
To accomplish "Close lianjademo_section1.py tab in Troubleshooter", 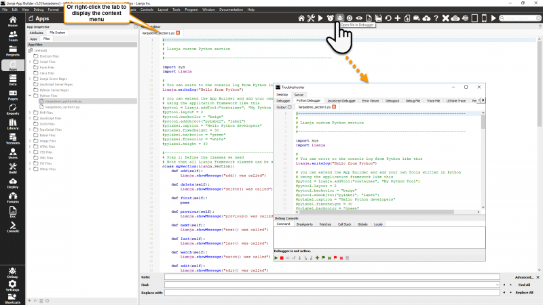I will click(x=334, y=107).
